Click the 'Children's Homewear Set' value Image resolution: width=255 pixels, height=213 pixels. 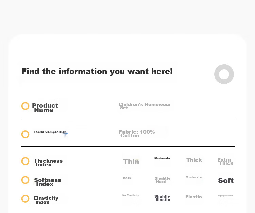point(145,106)
